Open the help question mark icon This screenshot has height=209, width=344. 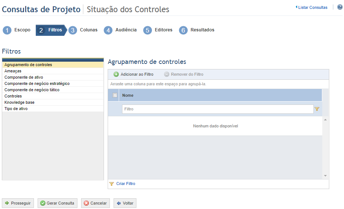(x=340, y=7)
